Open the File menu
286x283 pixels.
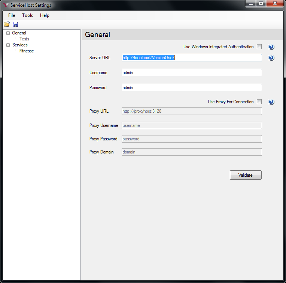click(12, 15)
